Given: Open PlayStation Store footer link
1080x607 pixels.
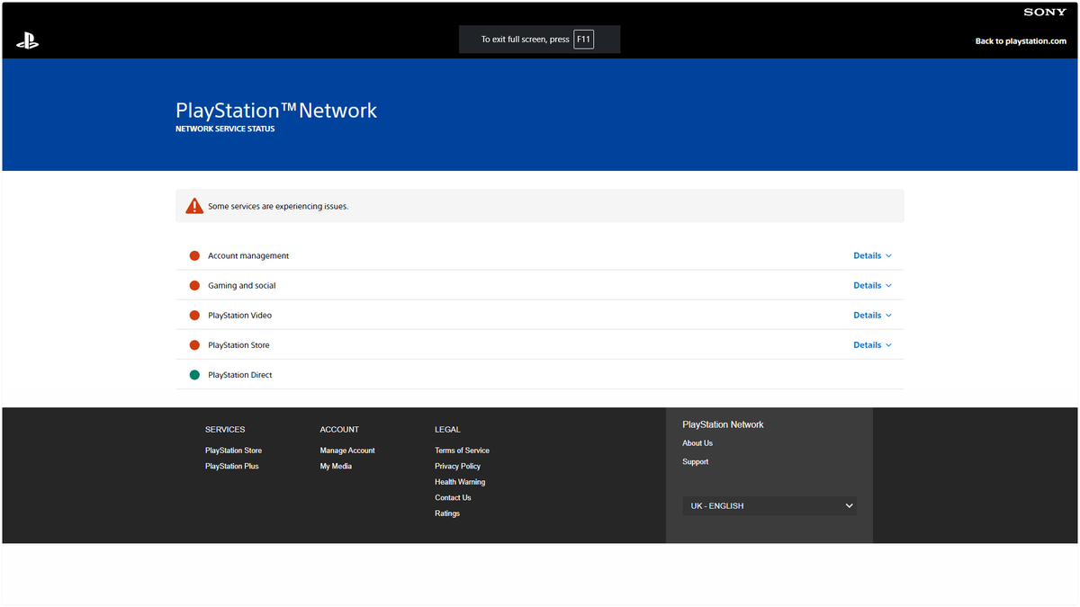Looking at the screenshot, I should click(233, 451).
